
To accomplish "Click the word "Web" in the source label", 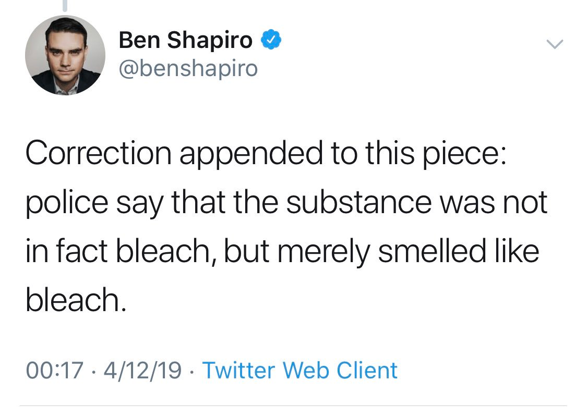I will [x=308, y=370].
